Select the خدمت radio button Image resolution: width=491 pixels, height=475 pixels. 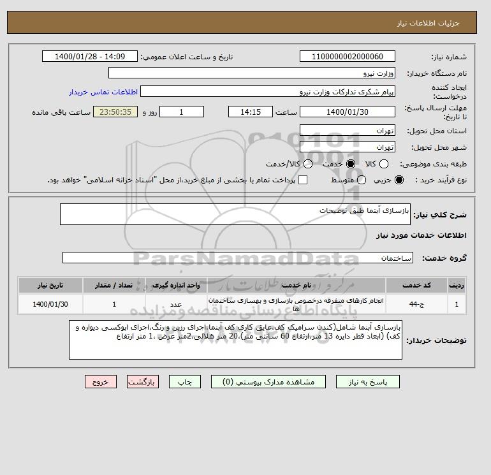pos(351,164)
